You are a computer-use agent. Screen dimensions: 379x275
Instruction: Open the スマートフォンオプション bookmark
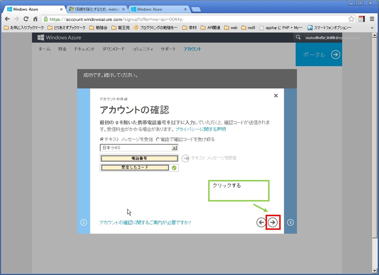coord(329,28)
